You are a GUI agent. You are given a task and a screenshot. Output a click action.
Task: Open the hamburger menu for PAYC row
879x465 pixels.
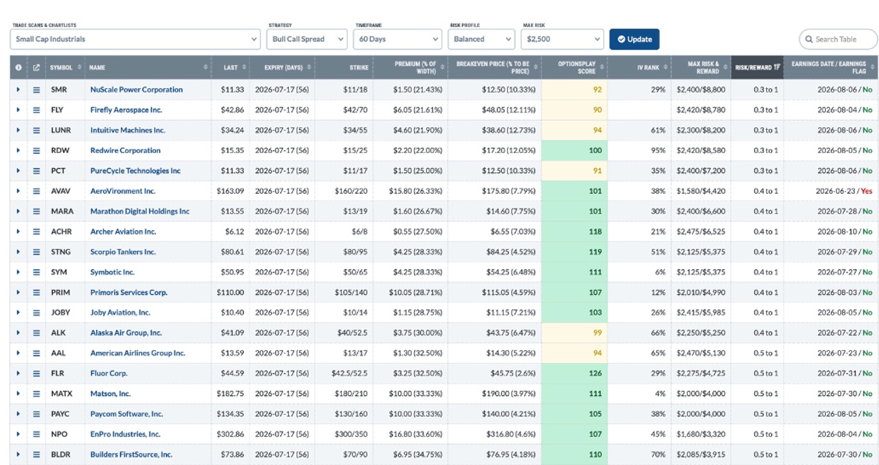tap(36, 414)
